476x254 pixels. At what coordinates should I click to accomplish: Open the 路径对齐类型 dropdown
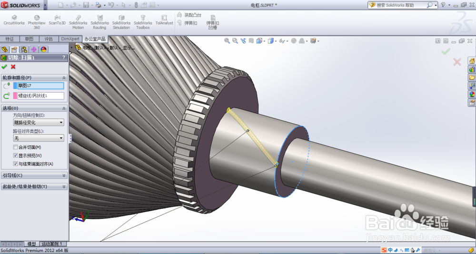[x=39, y=138]
